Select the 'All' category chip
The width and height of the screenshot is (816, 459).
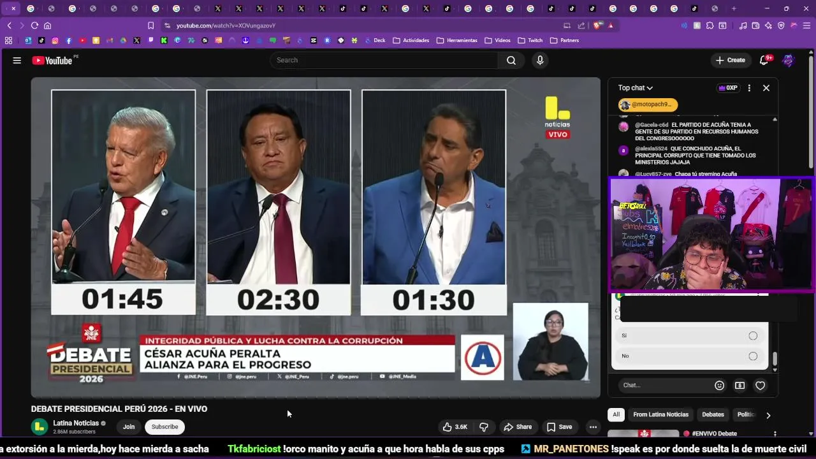coord(616,414)
